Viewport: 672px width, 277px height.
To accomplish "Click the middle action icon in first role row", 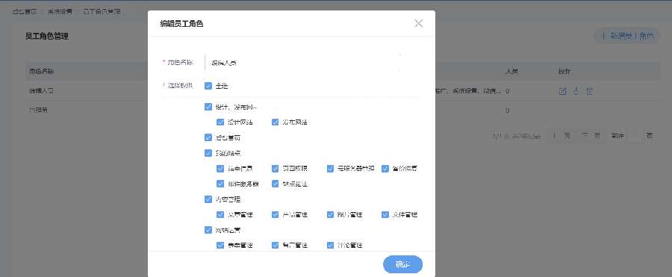I will [x=576, y=91].
